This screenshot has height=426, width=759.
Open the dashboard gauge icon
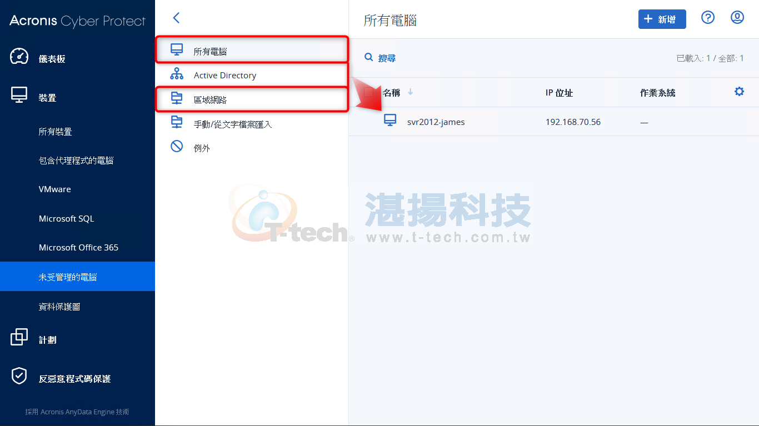point(19,57)
